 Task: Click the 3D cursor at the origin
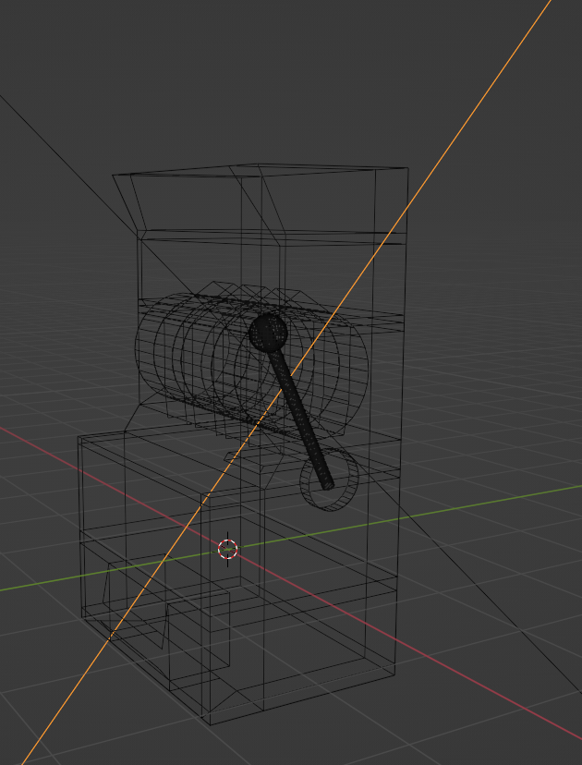pyautogui.click(x=227, y=549)
